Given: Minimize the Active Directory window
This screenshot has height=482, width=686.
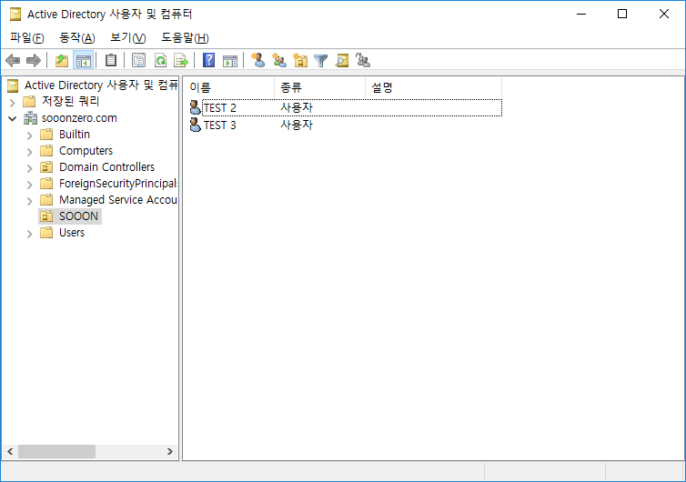Looking at the screenshot, I should 581,14.
